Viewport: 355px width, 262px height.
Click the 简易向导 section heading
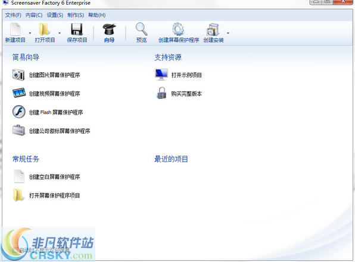[26, 57]
